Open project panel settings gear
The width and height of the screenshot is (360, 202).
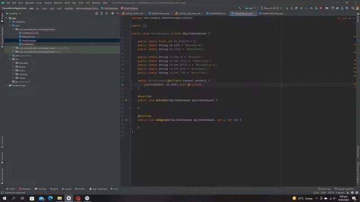coord(112,13)
